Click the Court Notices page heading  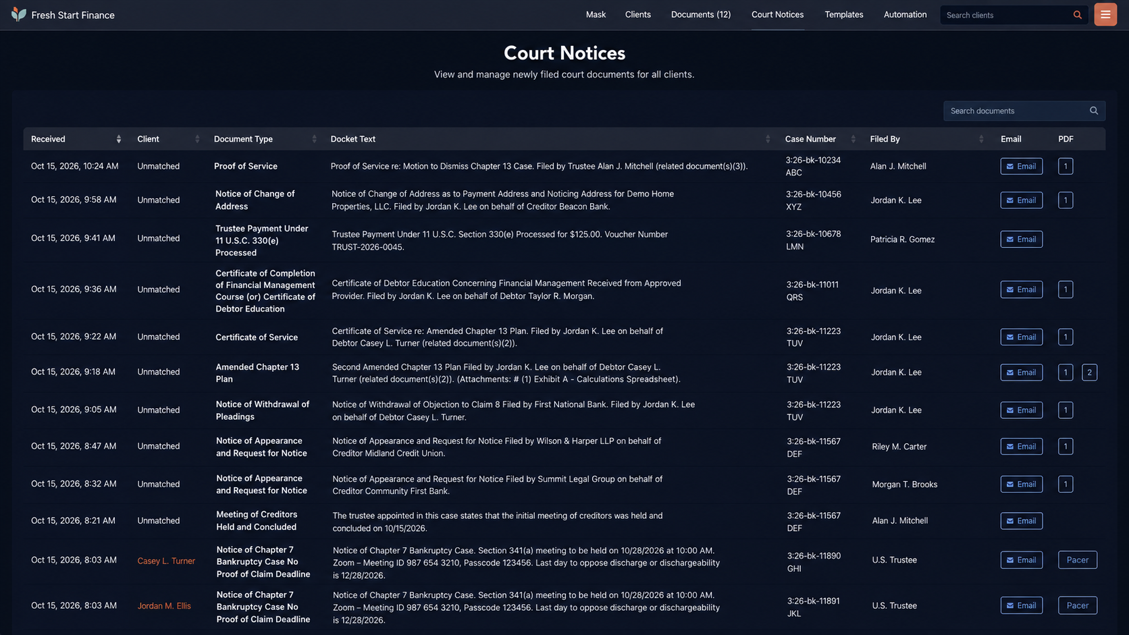click(x=564, y=53)
